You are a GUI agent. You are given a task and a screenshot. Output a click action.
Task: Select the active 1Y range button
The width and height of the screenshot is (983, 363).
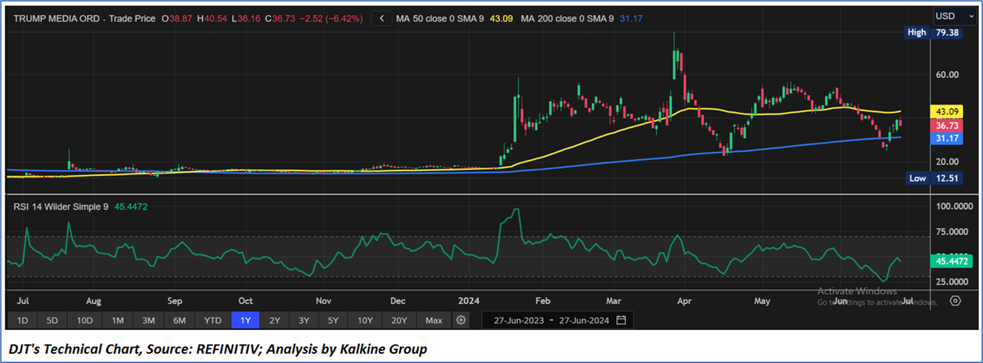[245, 320]
